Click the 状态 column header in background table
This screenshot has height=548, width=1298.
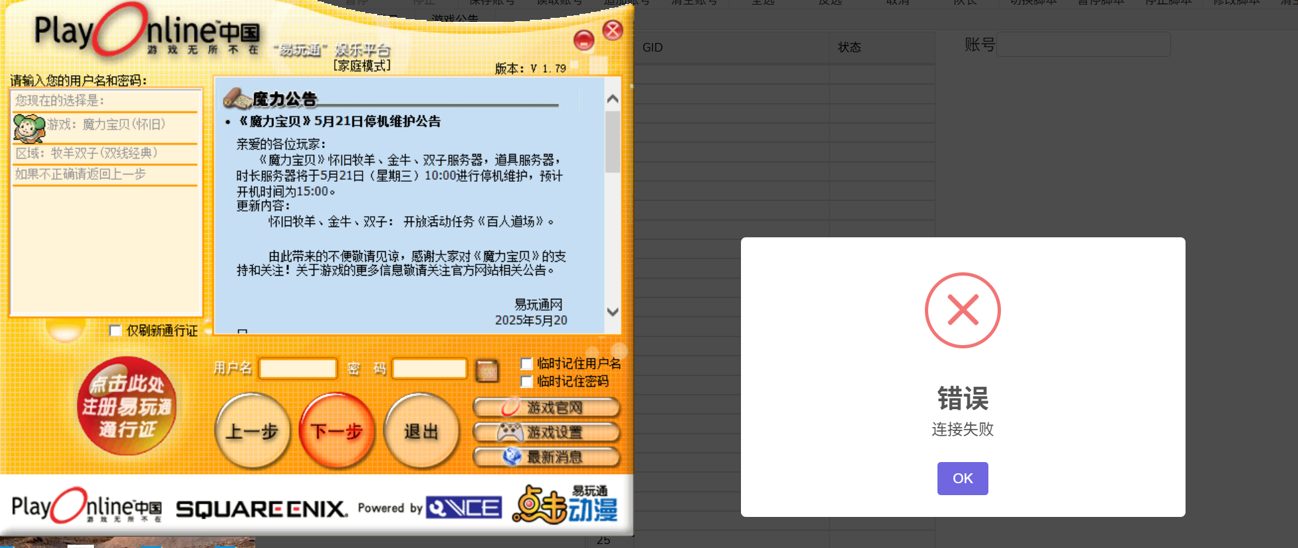849,48
